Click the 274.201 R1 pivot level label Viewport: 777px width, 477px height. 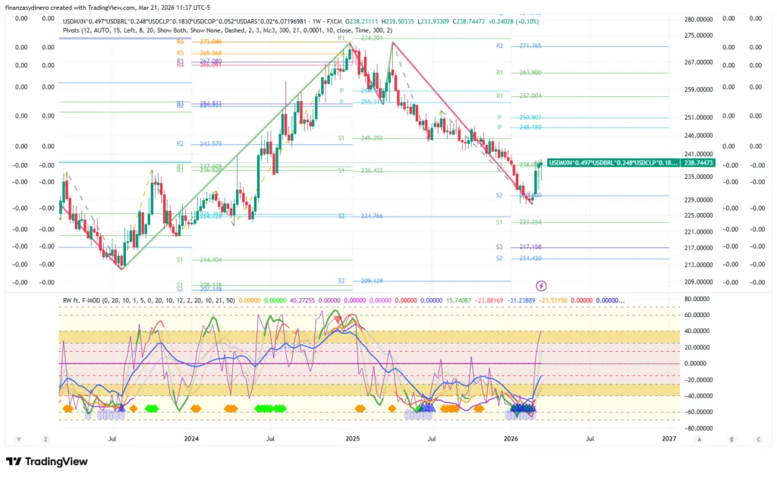370,38
